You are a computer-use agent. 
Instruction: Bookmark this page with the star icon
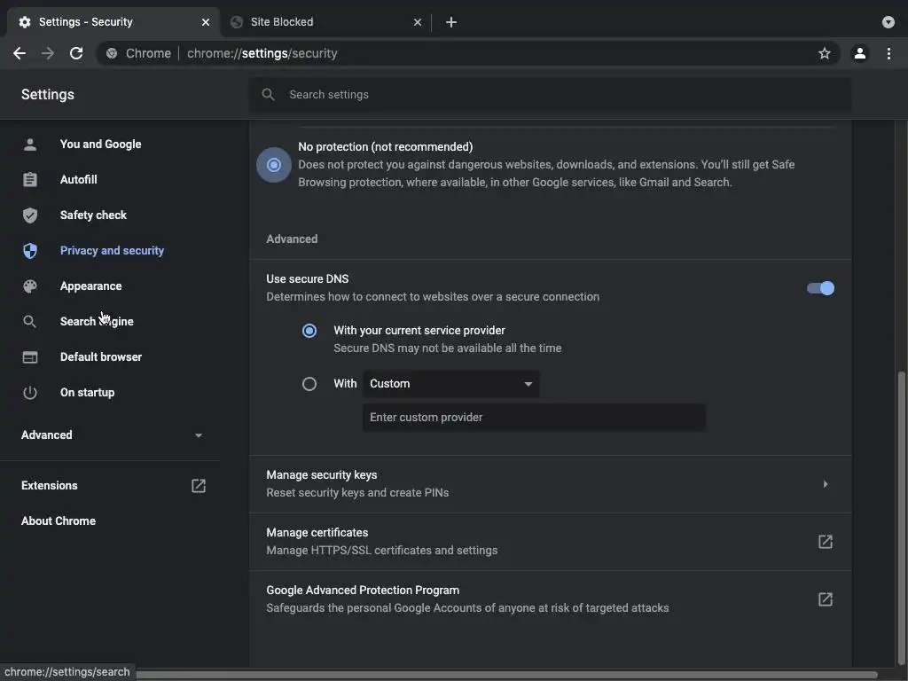point(825,53)
